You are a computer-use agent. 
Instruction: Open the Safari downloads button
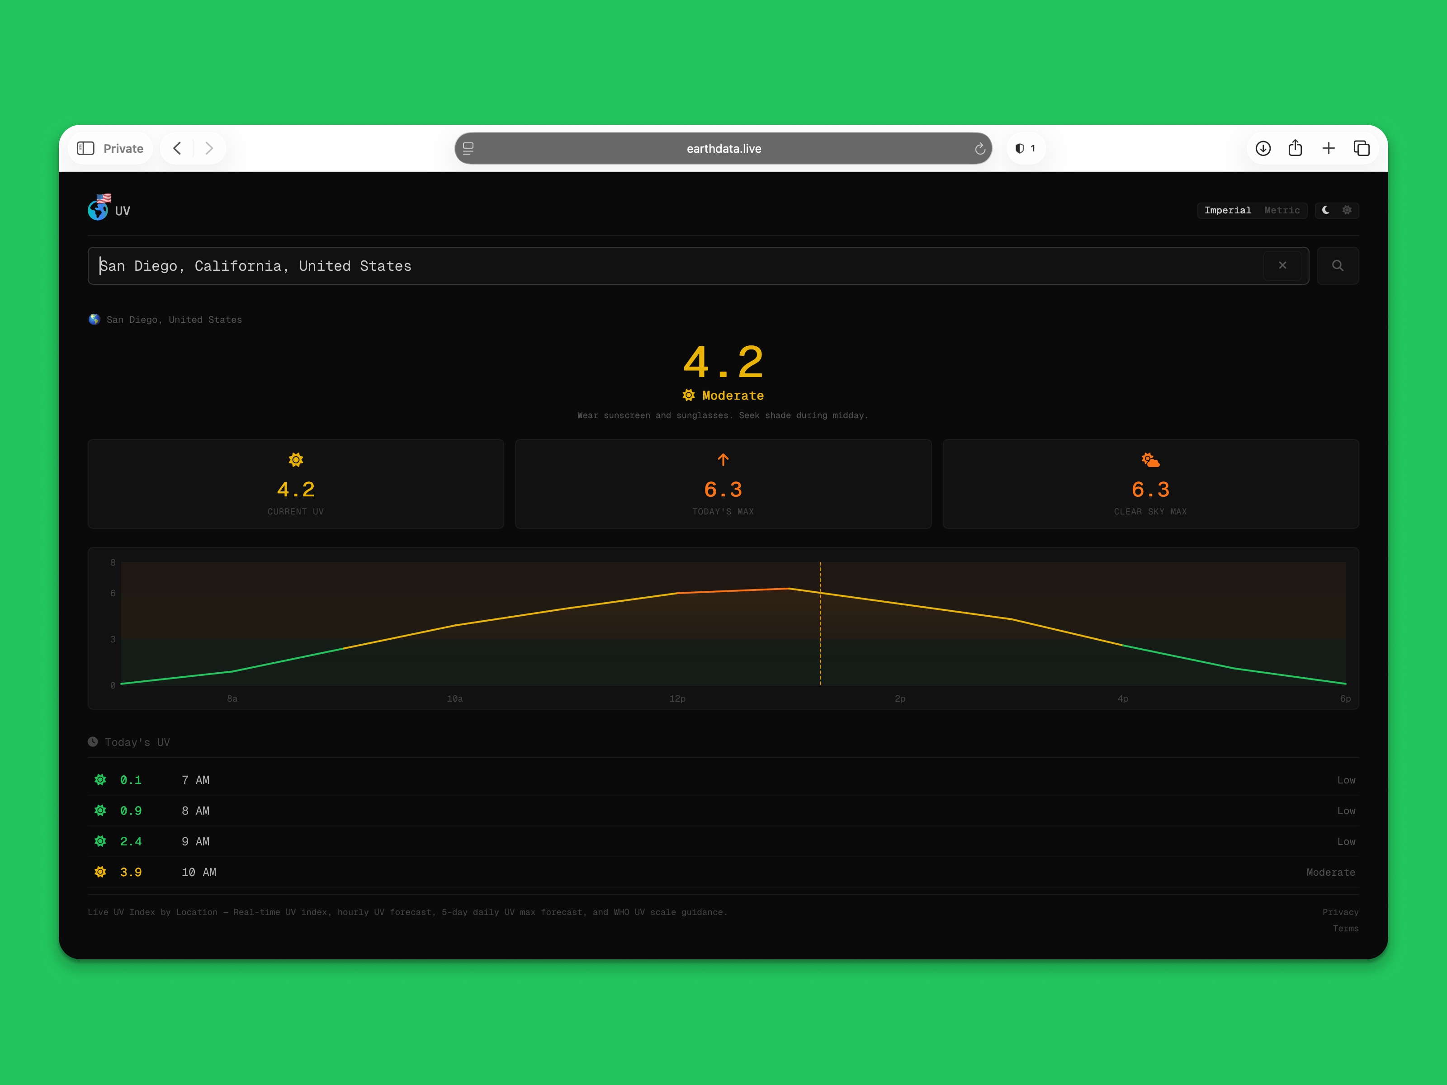[x=1263, y=148]
